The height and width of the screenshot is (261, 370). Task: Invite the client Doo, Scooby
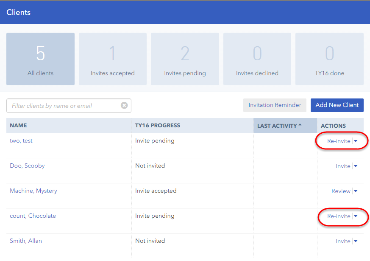pos(343,166)
